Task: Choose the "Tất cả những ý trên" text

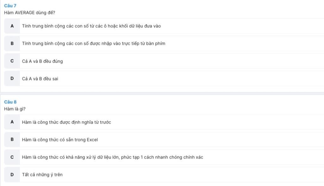Action: (x=42, y=175)
